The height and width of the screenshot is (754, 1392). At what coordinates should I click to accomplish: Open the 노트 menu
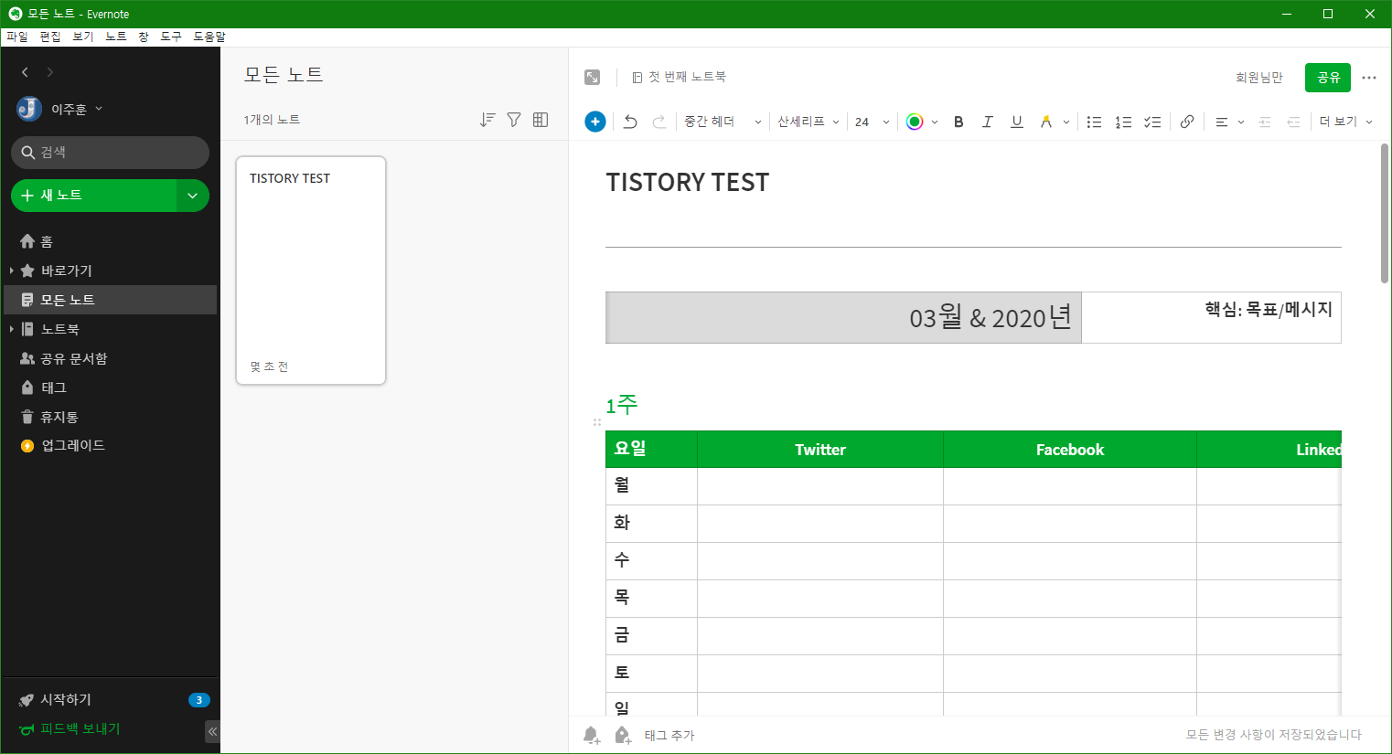click(116, 37)
